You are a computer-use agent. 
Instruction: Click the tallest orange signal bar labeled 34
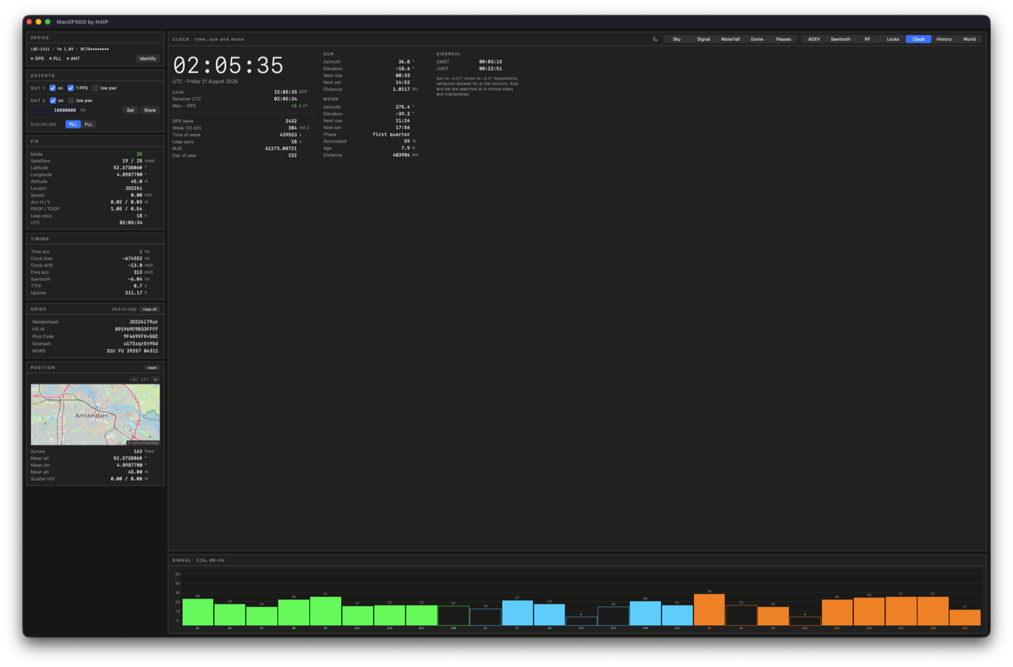[x=709, y=609]
